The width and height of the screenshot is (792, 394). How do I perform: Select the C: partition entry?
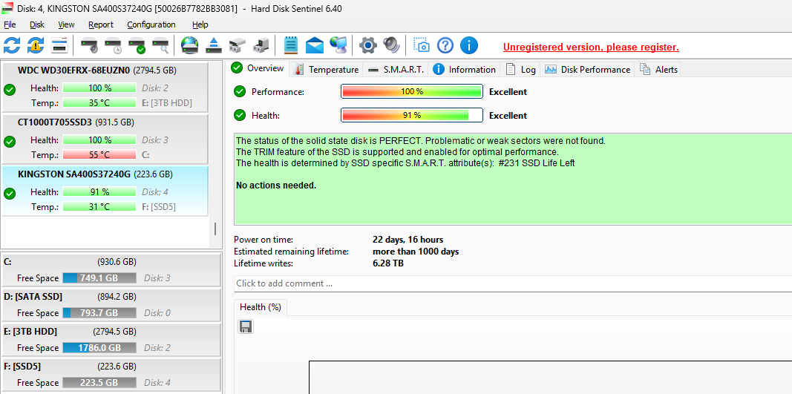[x=111, y=269]
